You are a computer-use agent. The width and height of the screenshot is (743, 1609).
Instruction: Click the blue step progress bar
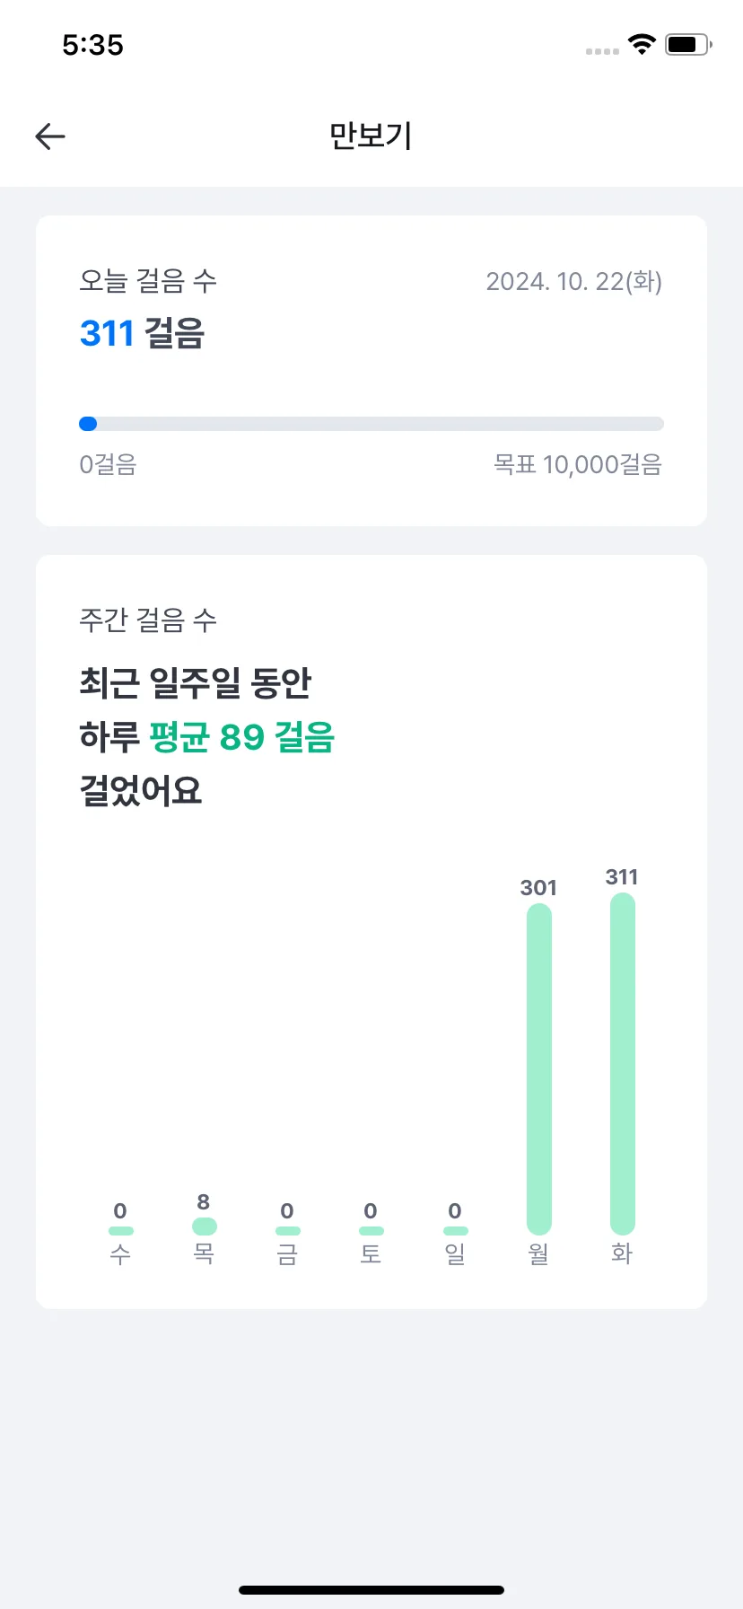[371, 424]
